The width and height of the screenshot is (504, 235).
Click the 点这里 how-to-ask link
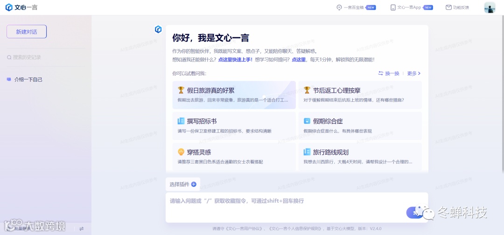point(299,59)
